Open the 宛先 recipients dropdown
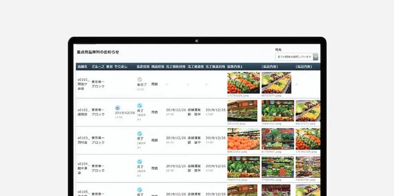 [296, 57]
